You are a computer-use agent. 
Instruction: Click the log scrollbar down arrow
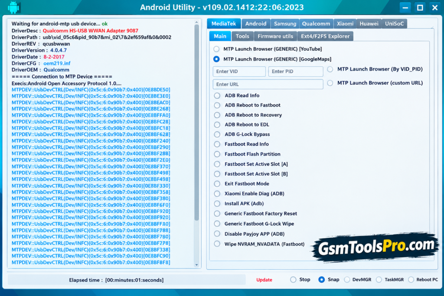[196, 265]
